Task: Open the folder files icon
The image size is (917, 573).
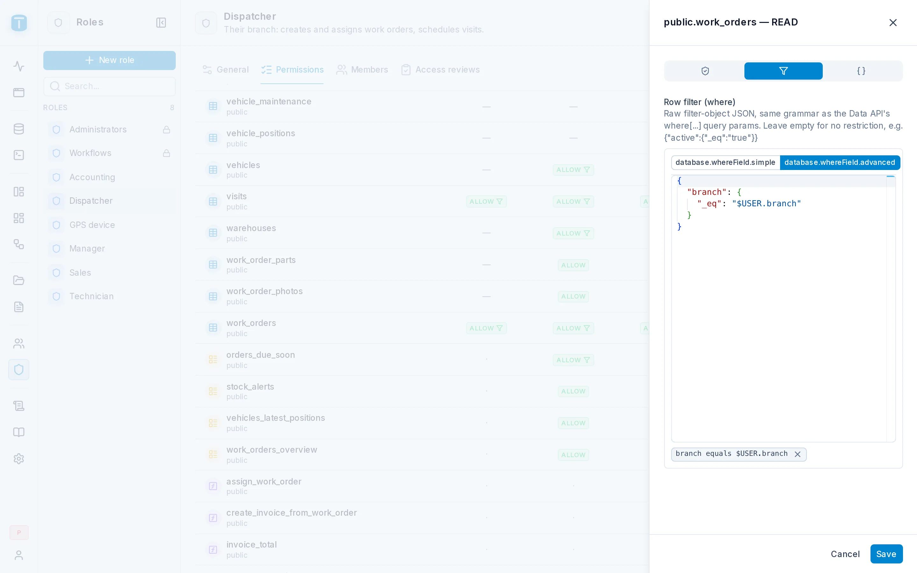Action: (x=18, y=280)
